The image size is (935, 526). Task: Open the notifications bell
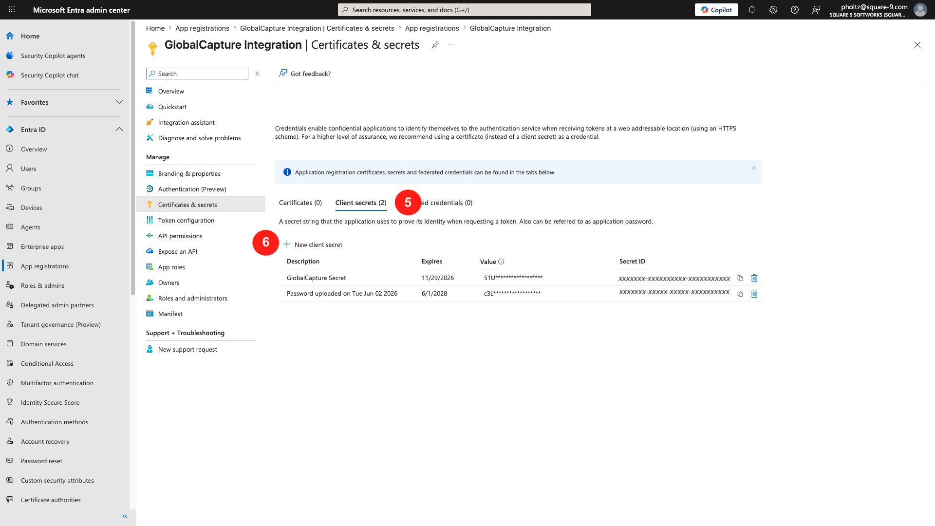tap(752, 10)
